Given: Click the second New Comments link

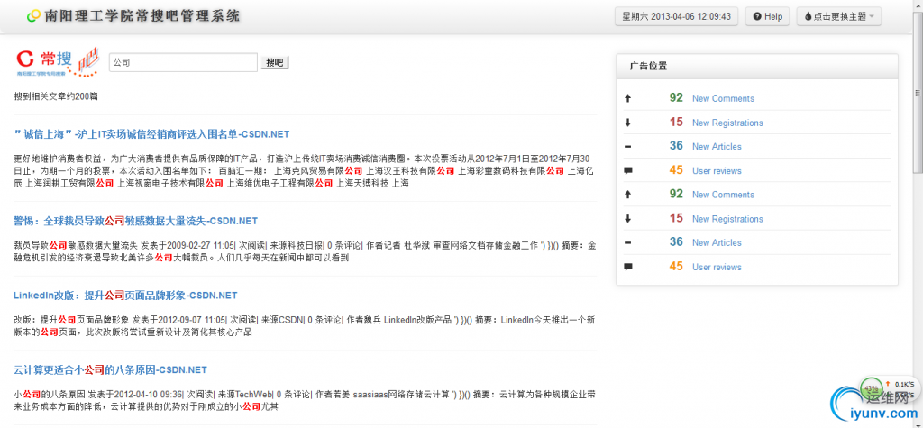Looking at the screenshot, I should coord(723,195).
